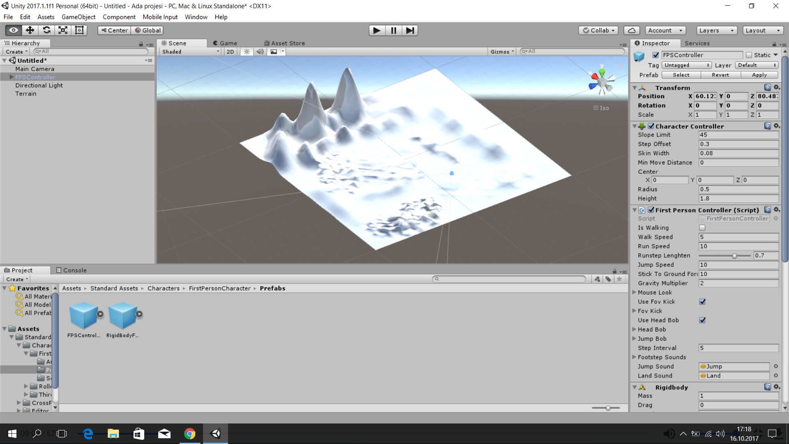Open Character Controller gear settings
789x444 pixels.
[x=776, y=126]
